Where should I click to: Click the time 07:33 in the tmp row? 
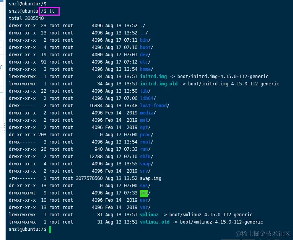click(x=130, y=193)
